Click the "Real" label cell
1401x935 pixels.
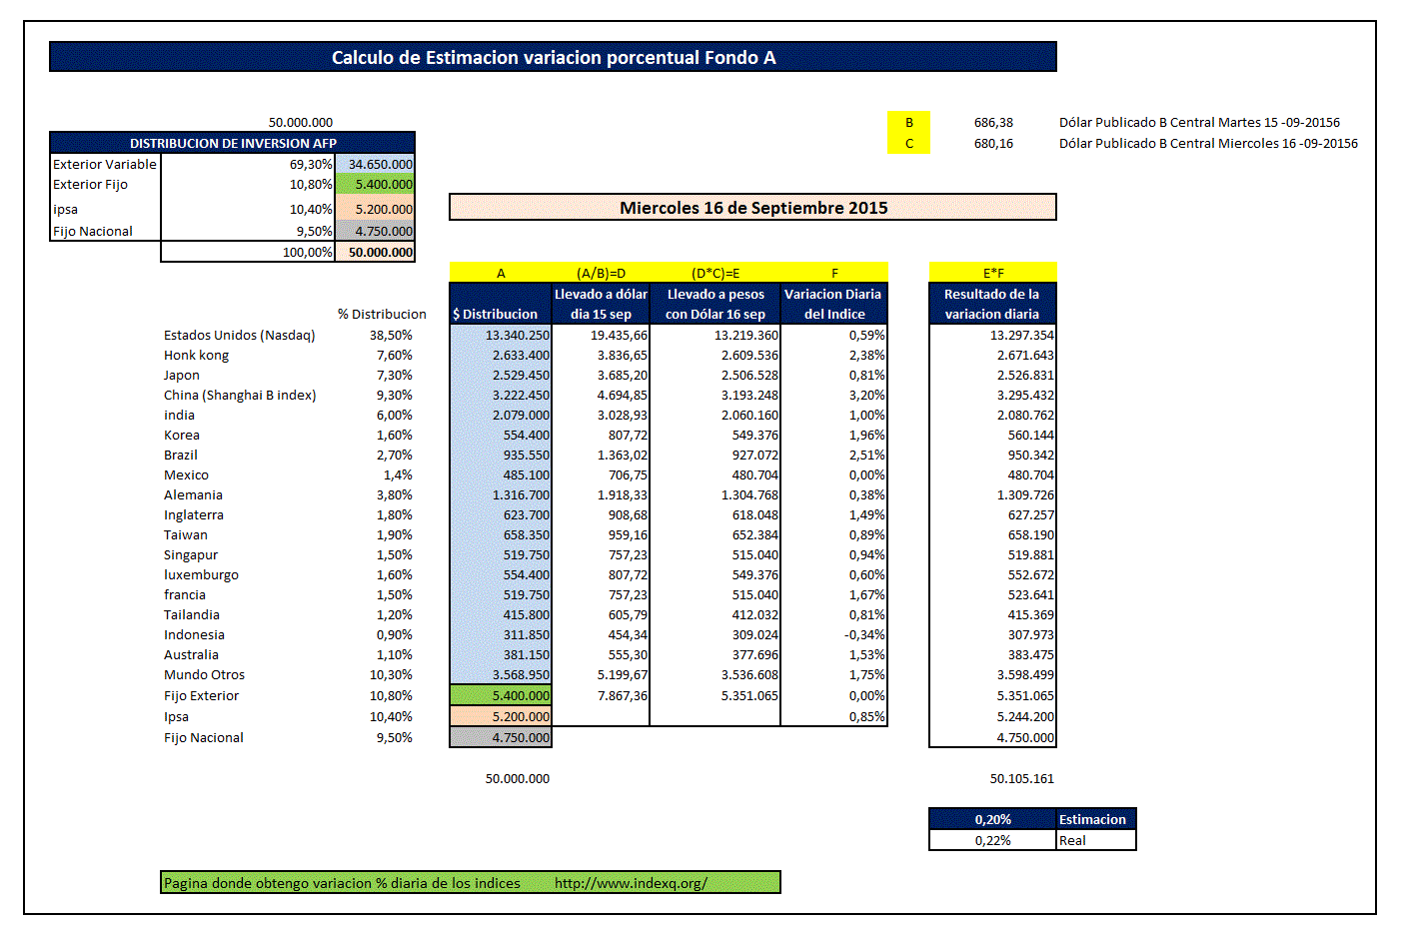(x=1096, y=840)
